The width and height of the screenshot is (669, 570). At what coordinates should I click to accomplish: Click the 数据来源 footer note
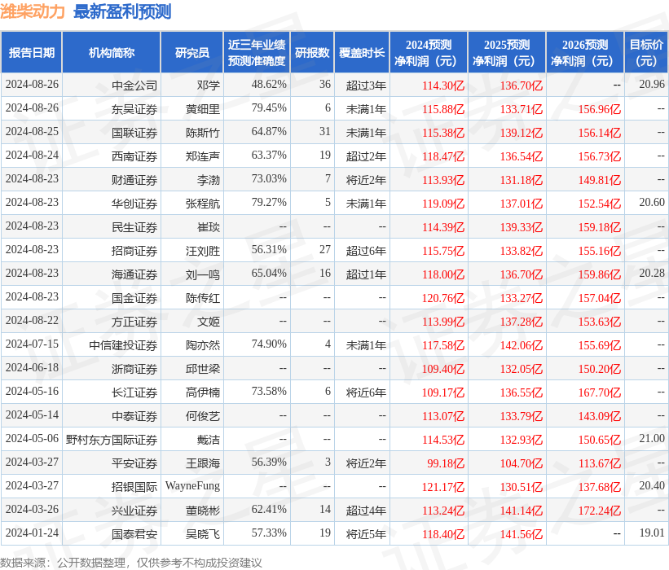(x=131, y=563)
